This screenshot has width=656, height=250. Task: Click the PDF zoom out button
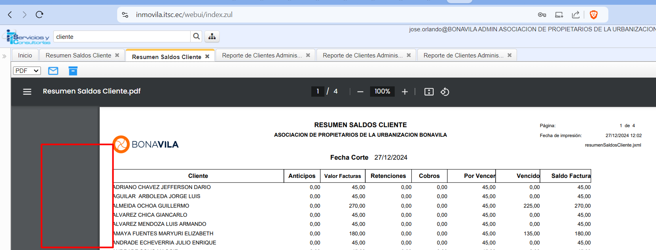360,92
